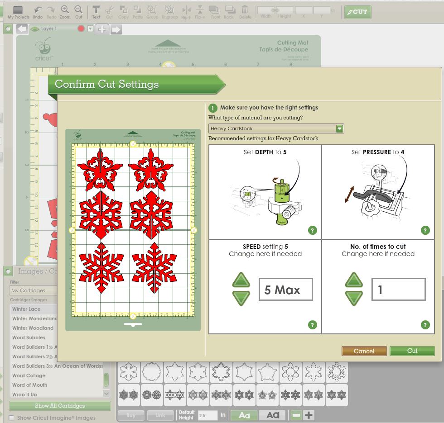Select the Text tool
The height and width of the screenshot is (423, 444).
pyautogui.click(x=96, y=13)
